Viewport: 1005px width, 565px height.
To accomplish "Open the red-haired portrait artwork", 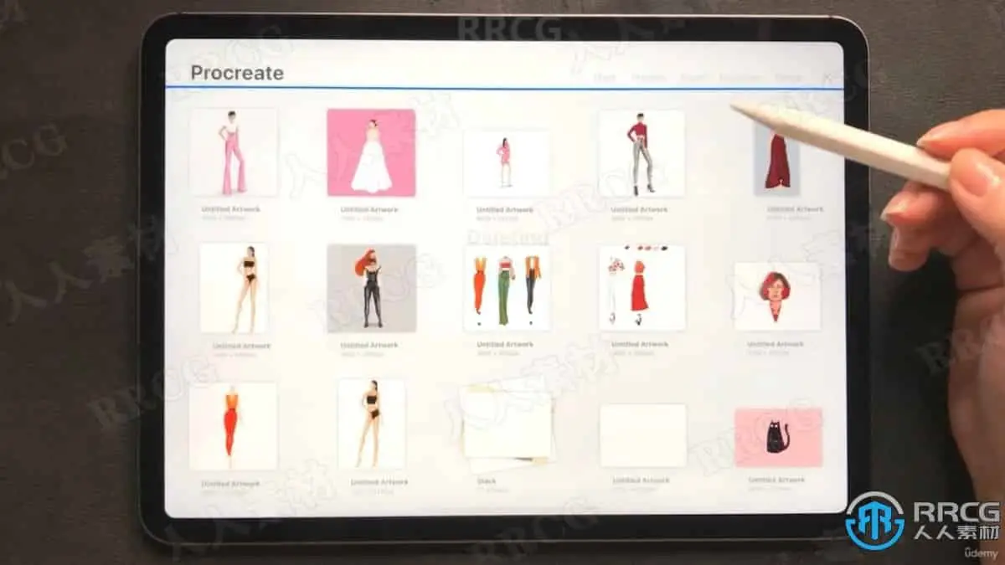I will 777,296.
